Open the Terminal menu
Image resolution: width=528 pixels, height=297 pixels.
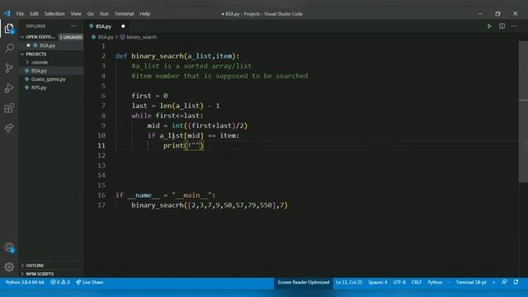coord(124,14)
